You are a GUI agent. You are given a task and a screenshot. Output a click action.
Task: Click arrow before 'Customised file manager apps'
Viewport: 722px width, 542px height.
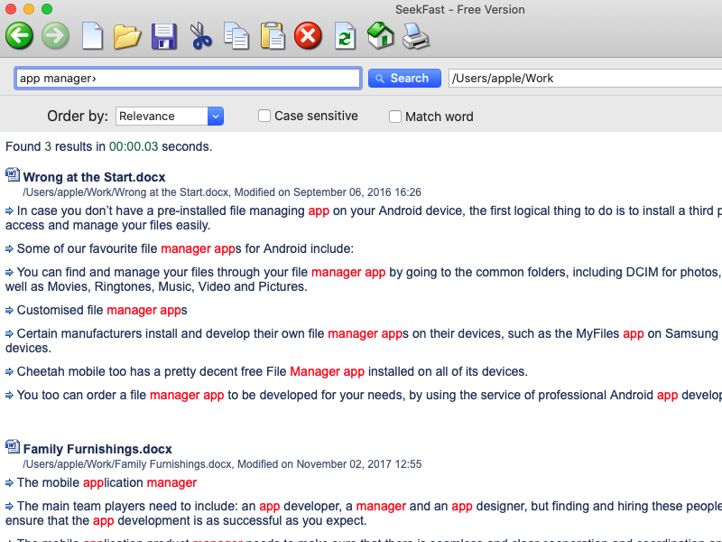(x=9, y=310)
